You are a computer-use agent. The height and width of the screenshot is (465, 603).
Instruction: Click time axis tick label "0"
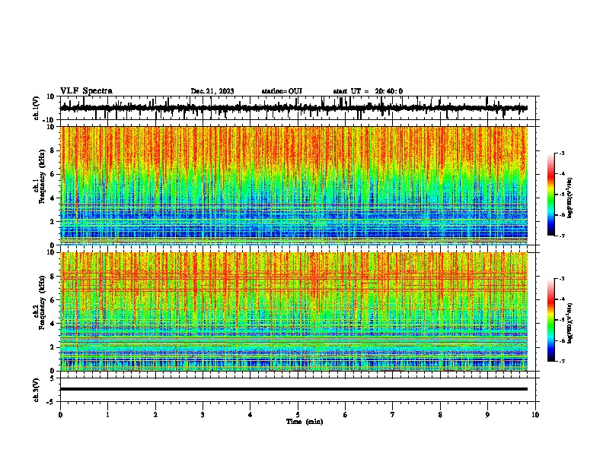pos(60,415)
